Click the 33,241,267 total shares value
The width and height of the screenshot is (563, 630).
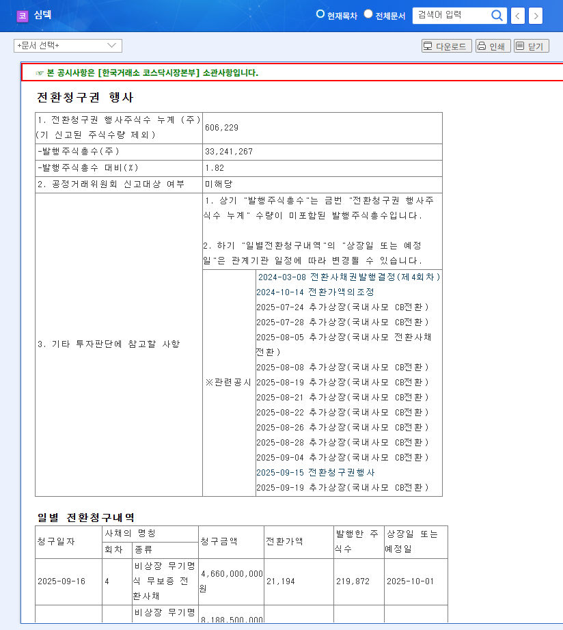(229, 152)
